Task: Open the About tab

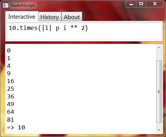Action: [72, 17]
